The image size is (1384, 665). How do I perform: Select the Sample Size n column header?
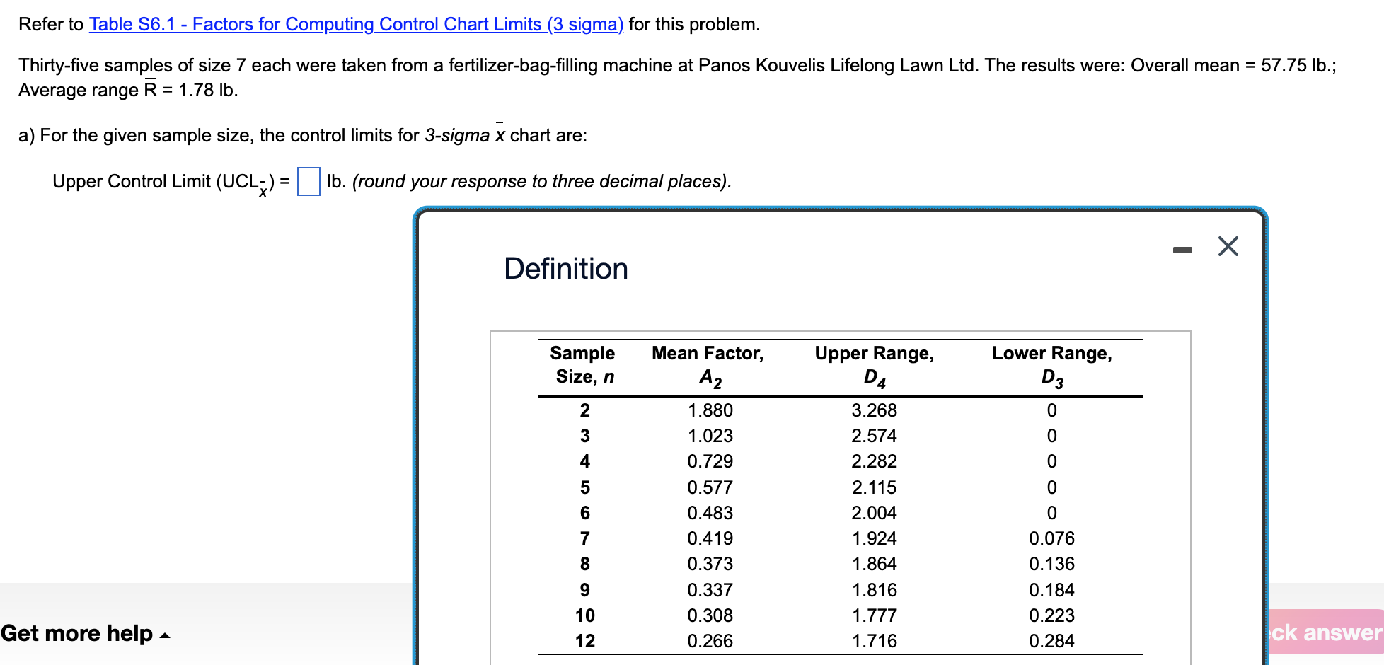[x=583, y=364]
